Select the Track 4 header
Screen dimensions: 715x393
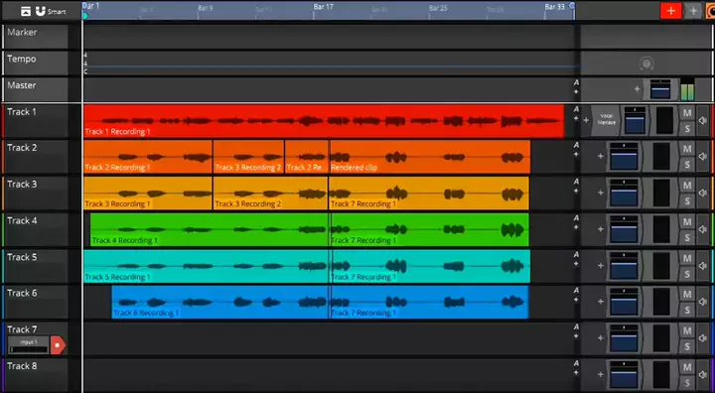[x=36, y=229]
